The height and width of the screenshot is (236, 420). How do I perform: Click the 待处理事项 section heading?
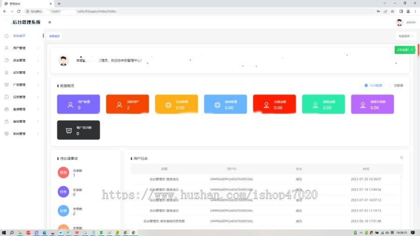[69, 159]
